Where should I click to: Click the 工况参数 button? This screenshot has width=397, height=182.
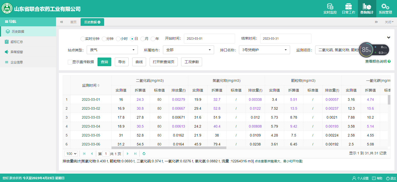[192, 62]
